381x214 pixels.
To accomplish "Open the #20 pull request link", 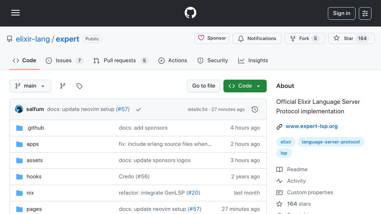I will [193, 193].
